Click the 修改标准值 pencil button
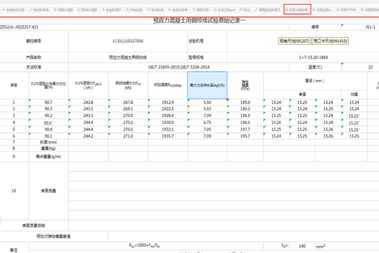Image resolution: width=379 pixels, height=253 pixels. (39, 10)
